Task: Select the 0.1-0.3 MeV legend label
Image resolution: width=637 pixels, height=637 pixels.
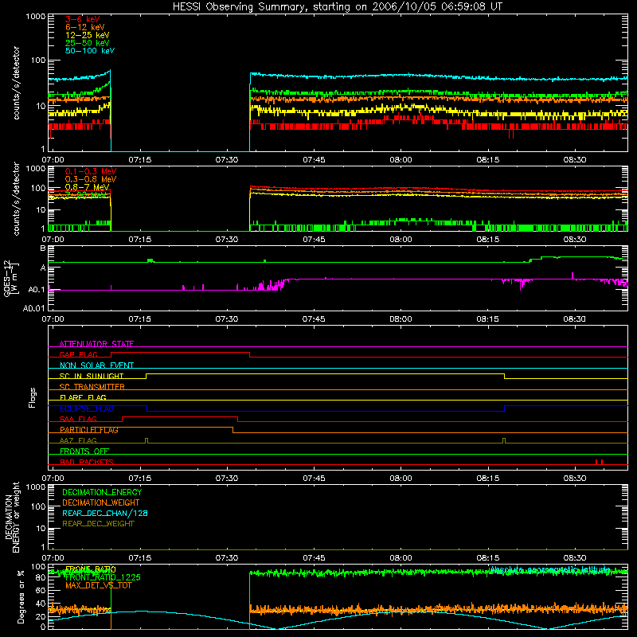Action: pos(91,171)
